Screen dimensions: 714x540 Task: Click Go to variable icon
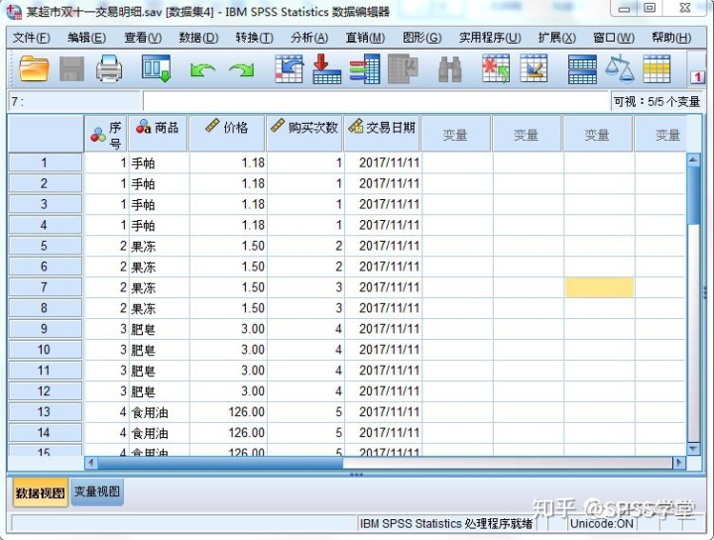(x=327, y=68)
